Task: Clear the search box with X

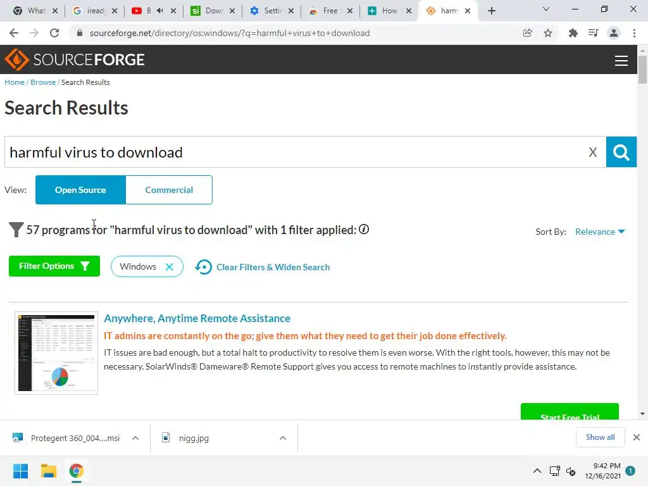Action: coord(592,152)
